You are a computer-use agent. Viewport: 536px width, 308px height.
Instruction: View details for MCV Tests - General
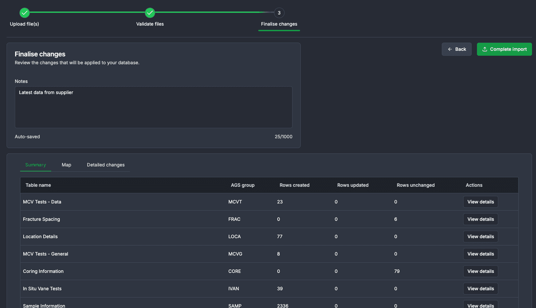click(x=480, y=254)
